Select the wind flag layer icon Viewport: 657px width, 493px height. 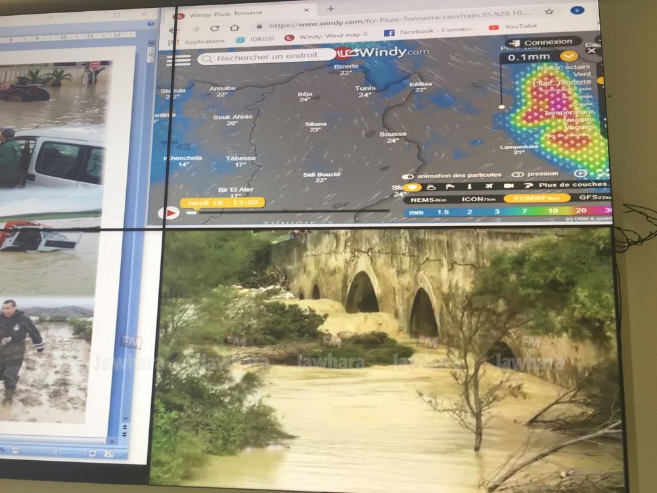point(451,187)
